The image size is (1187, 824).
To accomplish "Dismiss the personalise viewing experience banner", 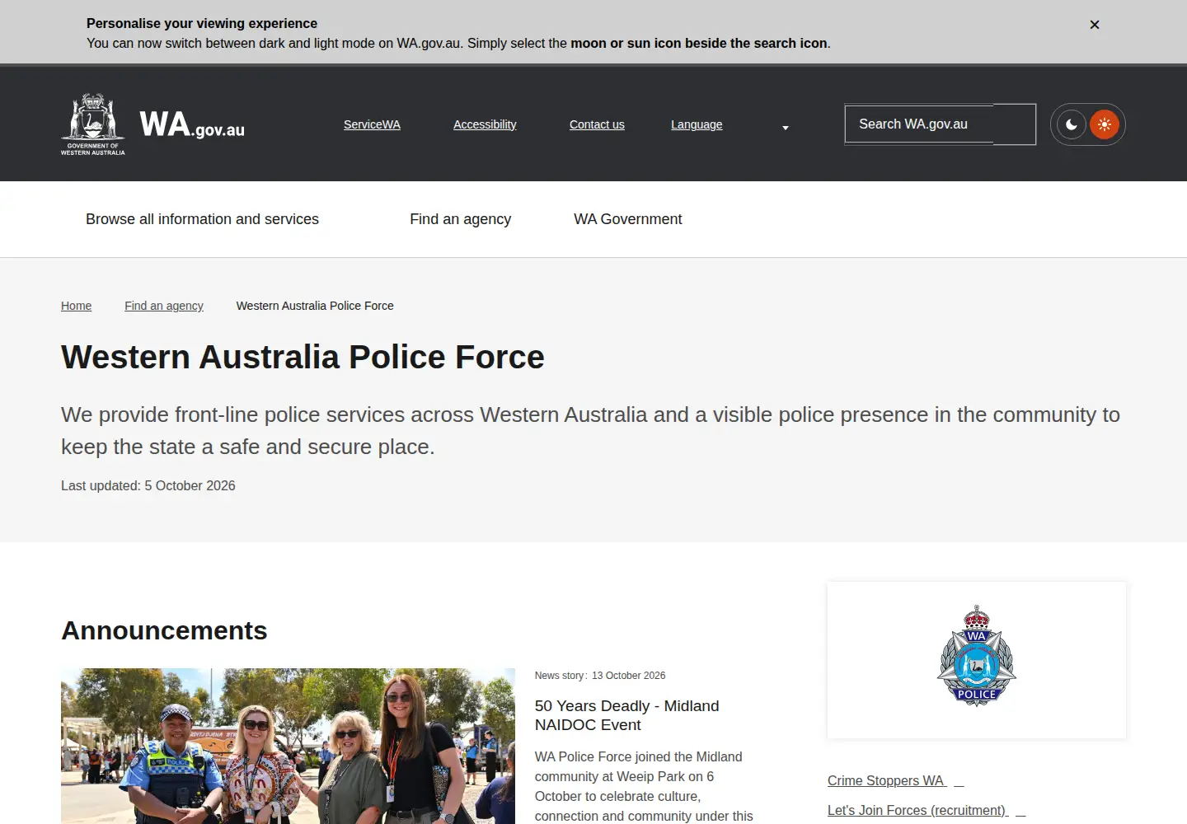I will click(x=1095, y=25).
